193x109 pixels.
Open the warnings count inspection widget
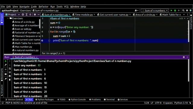pos(181,18)
